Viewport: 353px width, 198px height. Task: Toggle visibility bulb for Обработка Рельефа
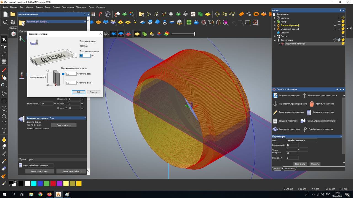343,43
